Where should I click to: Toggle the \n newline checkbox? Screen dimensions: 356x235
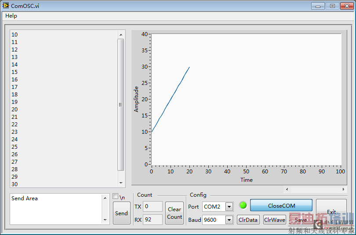pyautogui.click(x=115, y=196)
